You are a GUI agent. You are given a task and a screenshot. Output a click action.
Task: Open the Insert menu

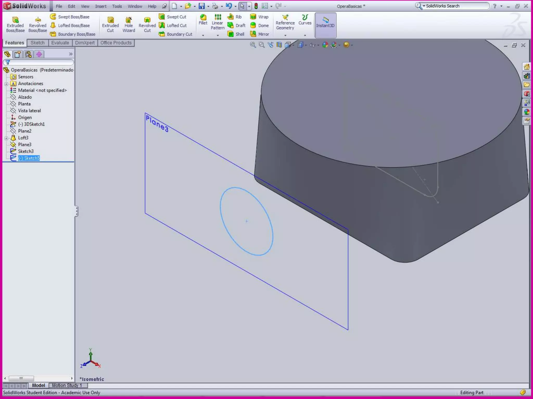pos(101,6)
